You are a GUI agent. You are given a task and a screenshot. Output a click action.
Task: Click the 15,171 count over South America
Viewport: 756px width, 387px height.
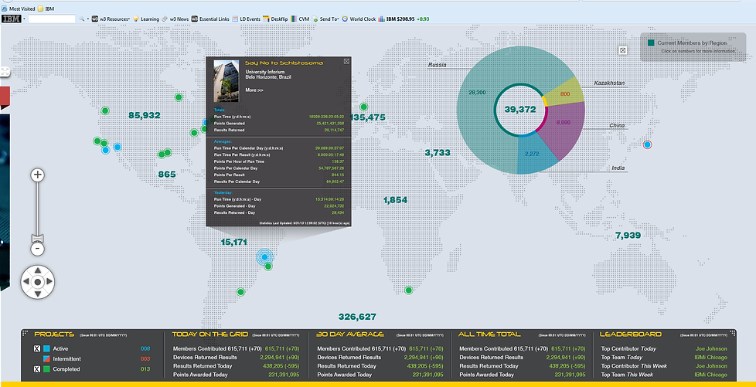point(234,242)
